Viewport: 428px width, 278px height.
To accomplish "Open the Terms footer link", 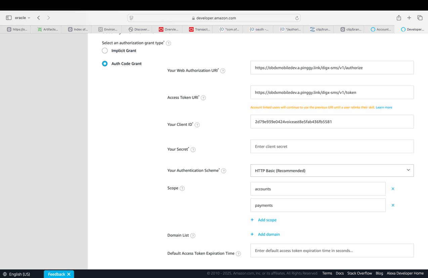I will coord(327,273).
